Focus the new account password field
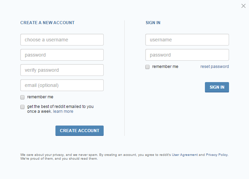 tap(62, 55)
